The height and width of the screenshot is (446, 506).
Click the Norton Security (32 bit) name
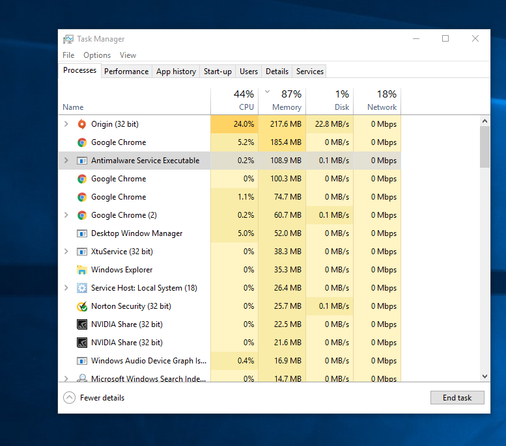pos(131,306)
